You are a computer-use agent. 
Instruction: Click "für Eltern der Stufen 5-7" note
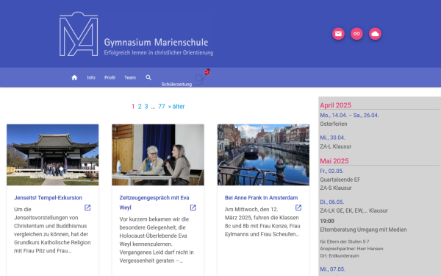click(345, 241)
